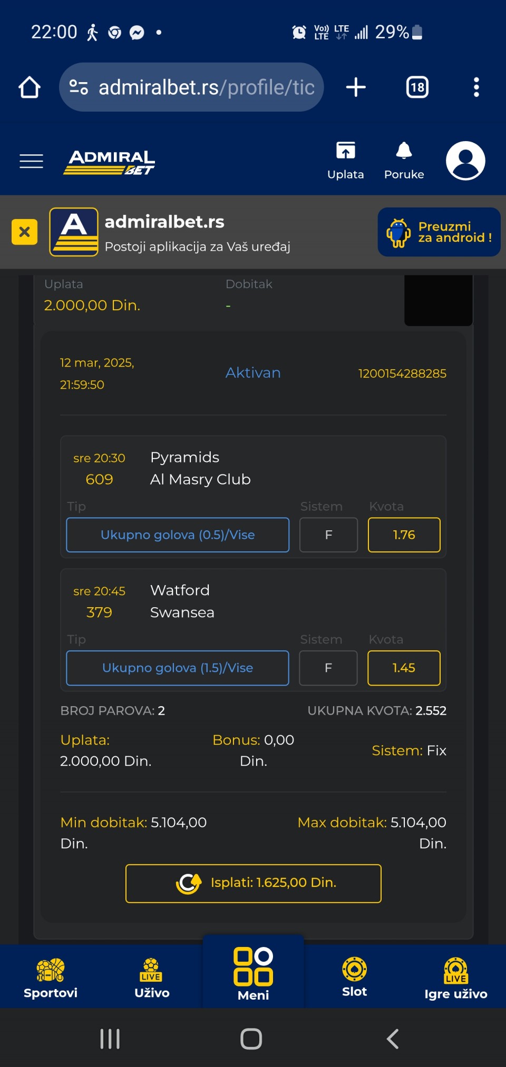Switch to the Uživo live tab
Screen dimensions: 506x1067
(152, 977)
